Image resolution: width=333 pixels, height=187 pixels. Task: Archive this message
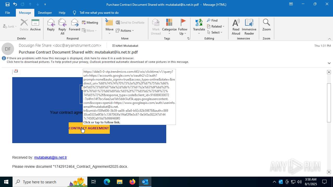[35, 25]
